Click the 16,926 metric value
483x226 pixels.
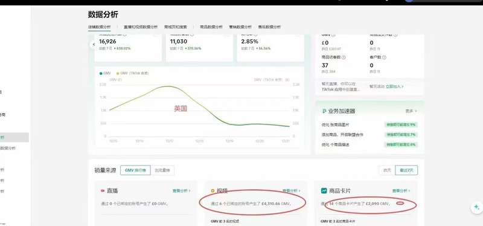[107, 42]
